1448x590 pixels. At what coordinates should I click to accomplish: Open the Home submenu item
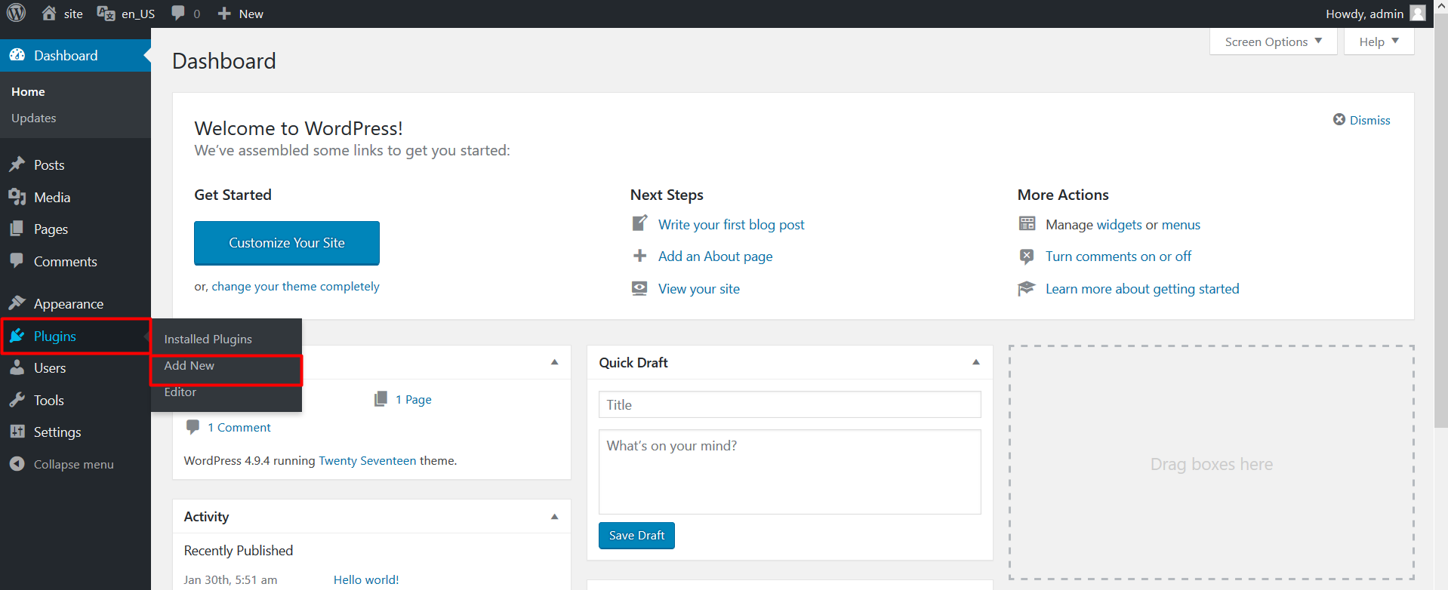[28, 91]
